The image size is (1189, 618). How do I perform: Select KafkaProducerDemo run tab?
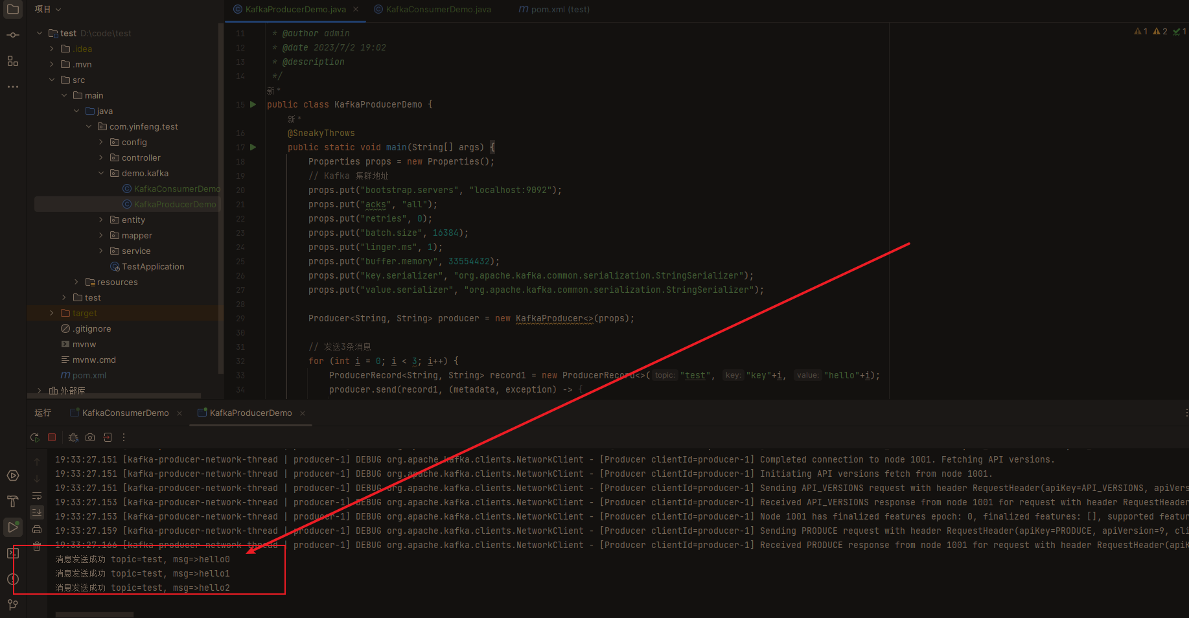click(245, 413)
